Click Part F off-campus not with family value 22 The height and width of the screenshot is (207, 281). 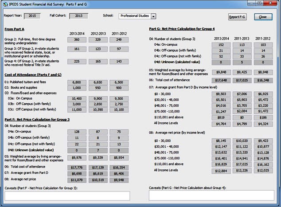[x=77, y=144]
